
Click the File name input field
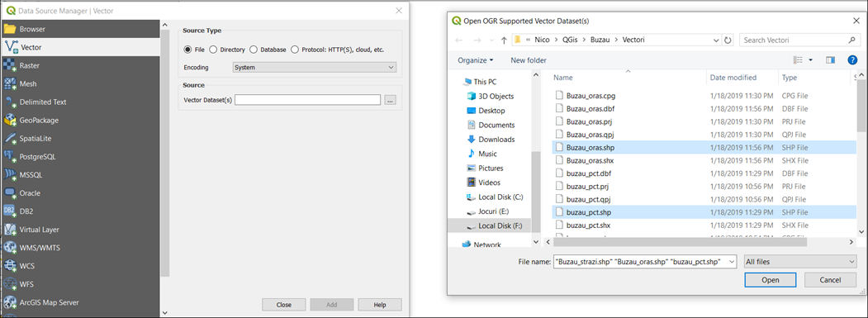pyautogui.click(x=640, y=262)
